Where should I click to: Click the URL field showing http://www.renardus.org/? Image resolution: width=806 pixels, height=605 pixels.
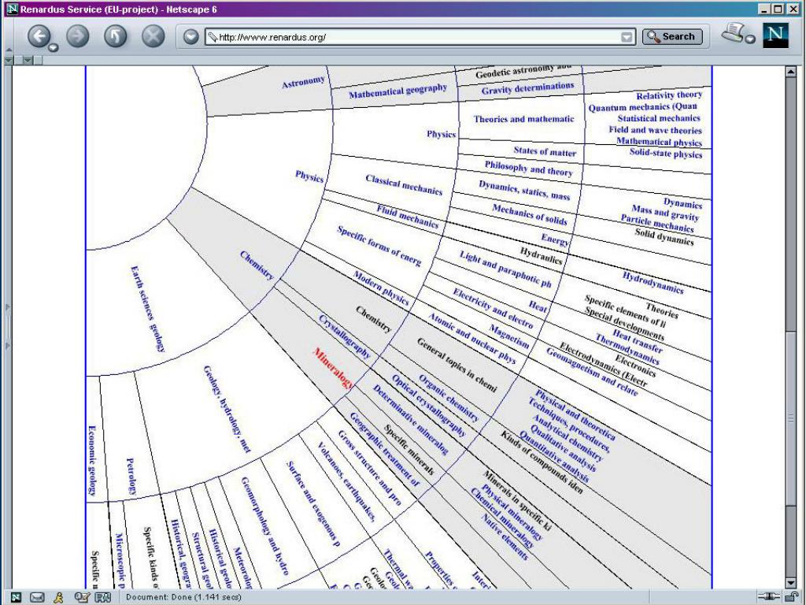click(419, 37)
